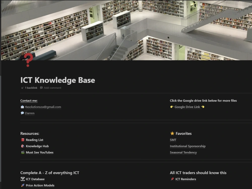Open the Institutional Sponsorship page

(x=187, y=146)
